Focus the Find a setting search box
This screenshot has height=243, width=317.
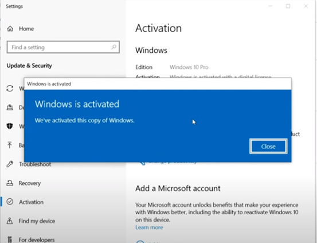[63, 47]
